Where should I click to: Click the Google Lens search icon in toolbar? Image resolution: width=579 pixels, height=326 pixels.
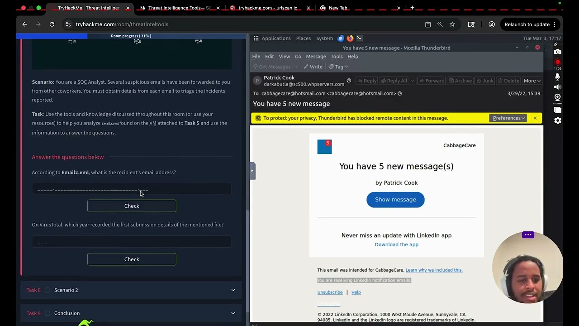pos(471,24)
